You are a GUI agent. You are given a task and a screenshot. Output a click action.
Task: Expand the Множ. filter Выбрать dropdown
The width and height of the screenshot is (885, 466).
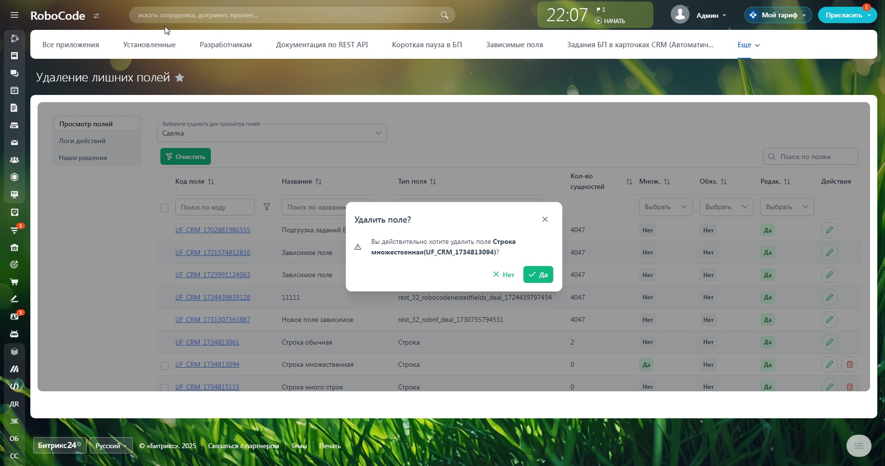(665, 207)
